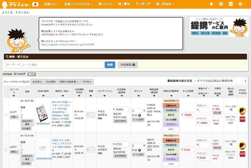Image resolution: width=251 pixels, height=168 pixels.
Task: Open the その他 bulk dropdown
Action: tap(87, 82)
